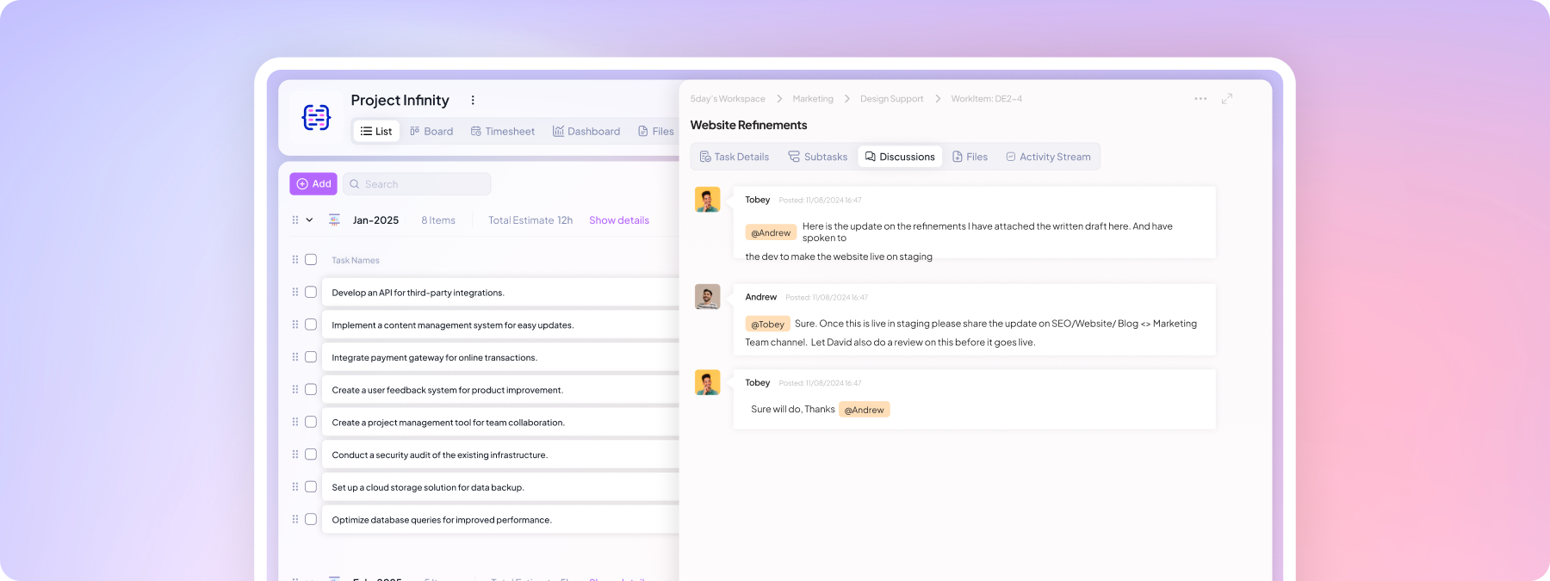The height and width of the screenshot is (581, 1550).
Task: Check Implement a content management system checkbox
Action: click(311, 324)
